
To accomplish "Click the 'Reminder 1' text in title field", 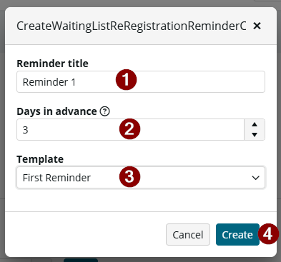I will coord(49,82).
